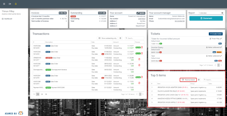Image resolution: width=227 pixels, height=116 pixels.
Task: Open Dashboard in the sidebar
Action: point(8,19)
